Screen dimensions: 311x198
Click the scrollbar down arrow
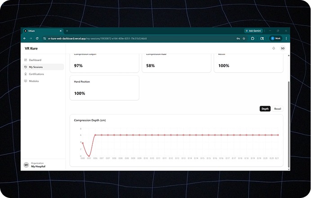(x=289, y=169)
